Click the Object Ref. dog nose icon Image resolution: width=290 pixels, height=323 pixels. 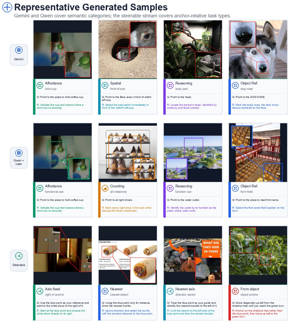(235, 85)
